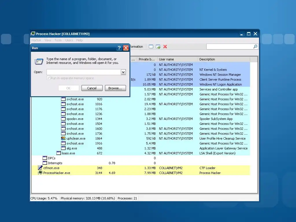Sort by the Description column header

(224, 59)
